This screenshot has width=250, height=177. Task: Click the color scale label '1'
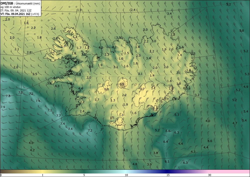(x=42, y=175)
